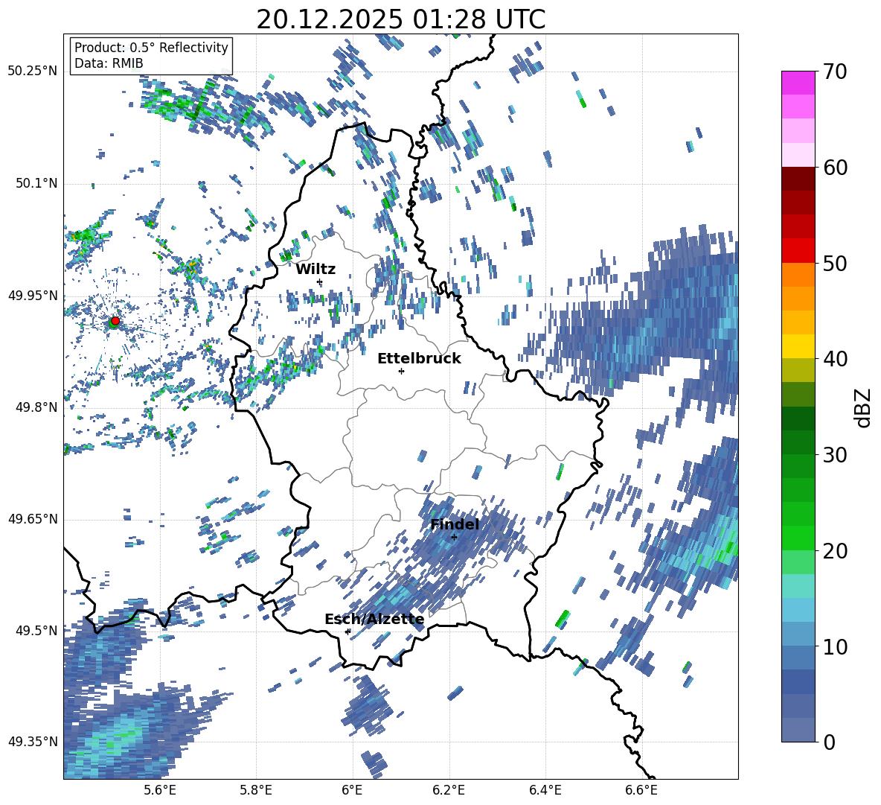The width and height of the screenshot is (881, 805).
Task: Click the colorbar tick label 40
Action: tap(835, 359)
